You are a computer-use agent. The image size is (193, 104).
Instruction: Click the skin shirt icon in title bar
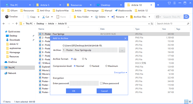(x=169, y=3)
